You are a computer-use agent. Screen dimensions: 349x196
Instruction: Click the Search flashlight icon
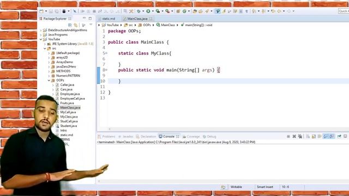point(207,11)
